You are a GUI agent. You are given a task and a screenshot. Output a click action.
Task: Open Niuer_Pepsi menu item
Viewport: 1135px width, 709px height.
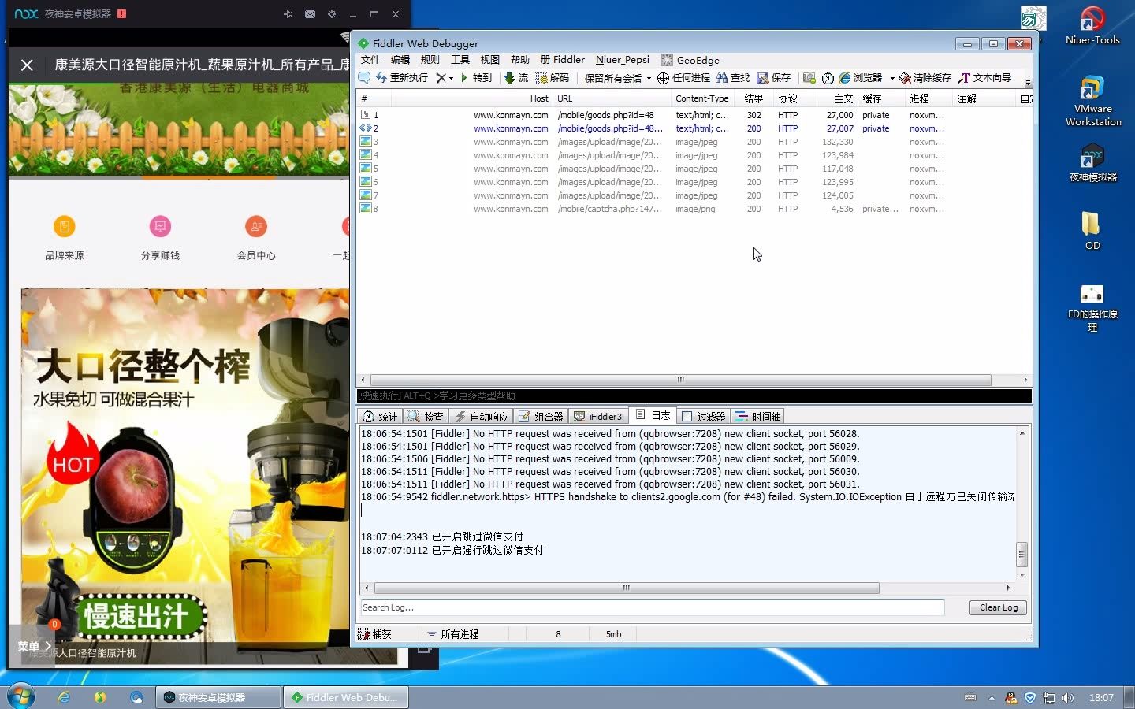click(623, 60)
